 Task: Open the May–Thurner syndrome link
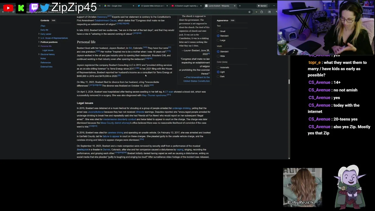point(154,96)
